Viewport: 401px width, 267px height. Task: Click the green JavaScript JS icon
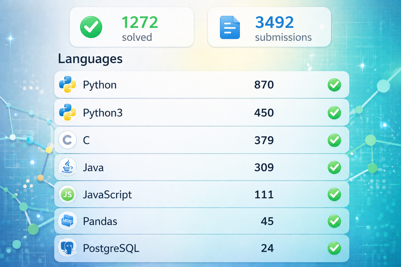point(67,194)
